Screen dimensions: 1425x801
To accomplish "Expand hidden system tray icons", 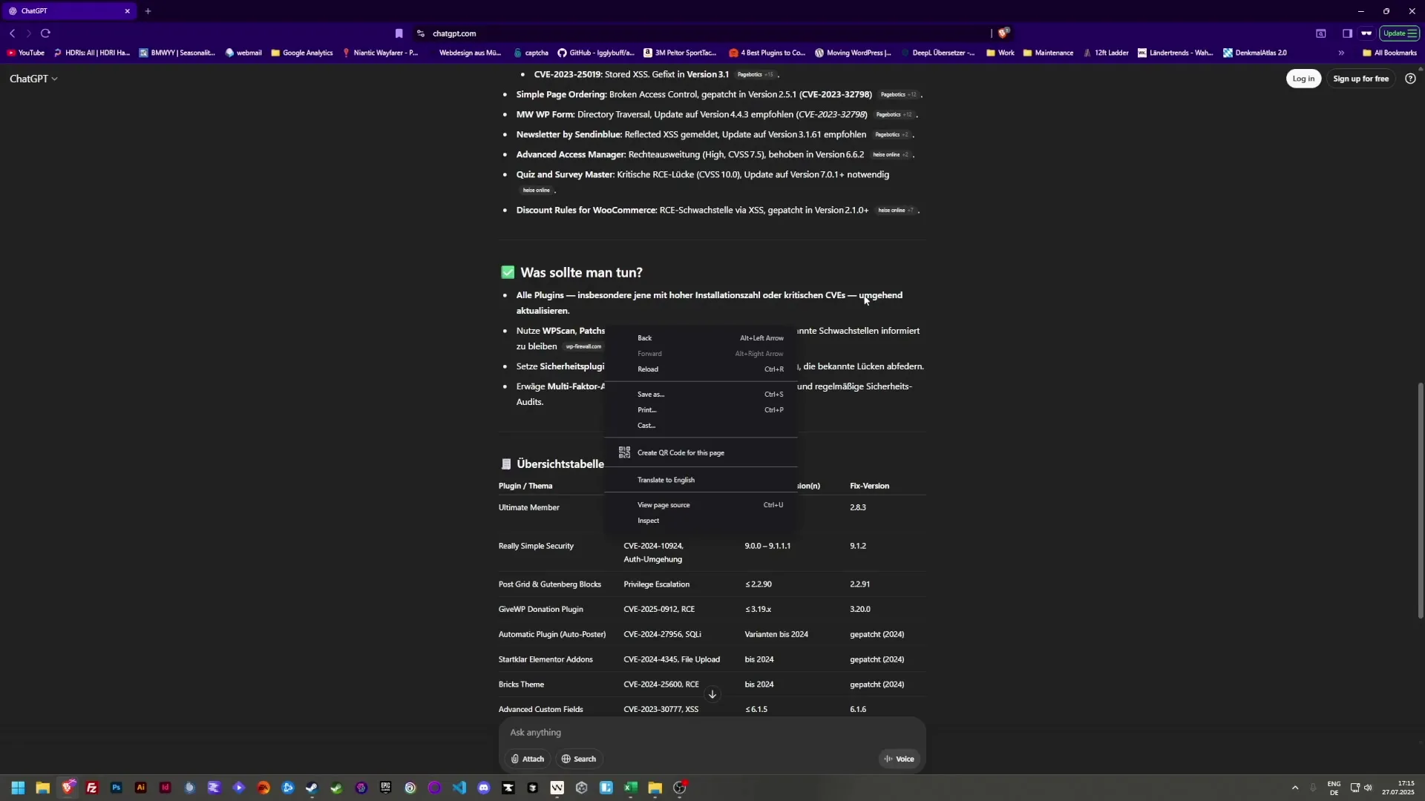I will [1294, 788].
